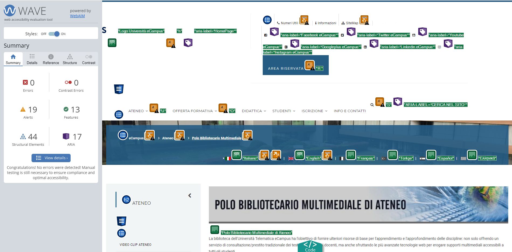The image size is (512, 252).
Task: Switch to the Details tab
Action: pos(32,59)
